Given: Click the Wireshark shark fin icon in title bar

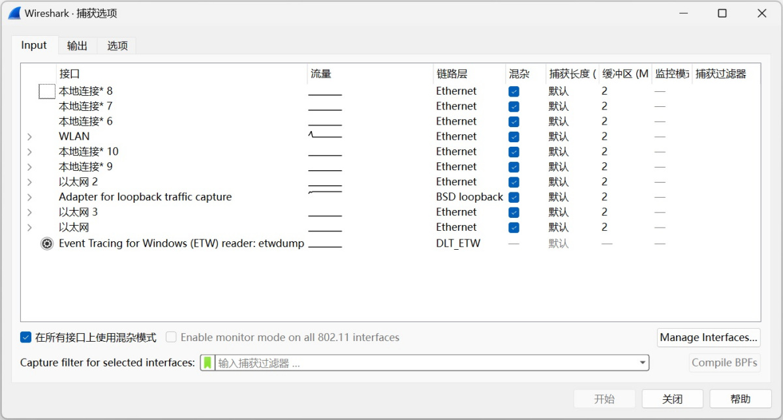Looking at the screenshot, I should pyautogui.click(x=14, y=13).
